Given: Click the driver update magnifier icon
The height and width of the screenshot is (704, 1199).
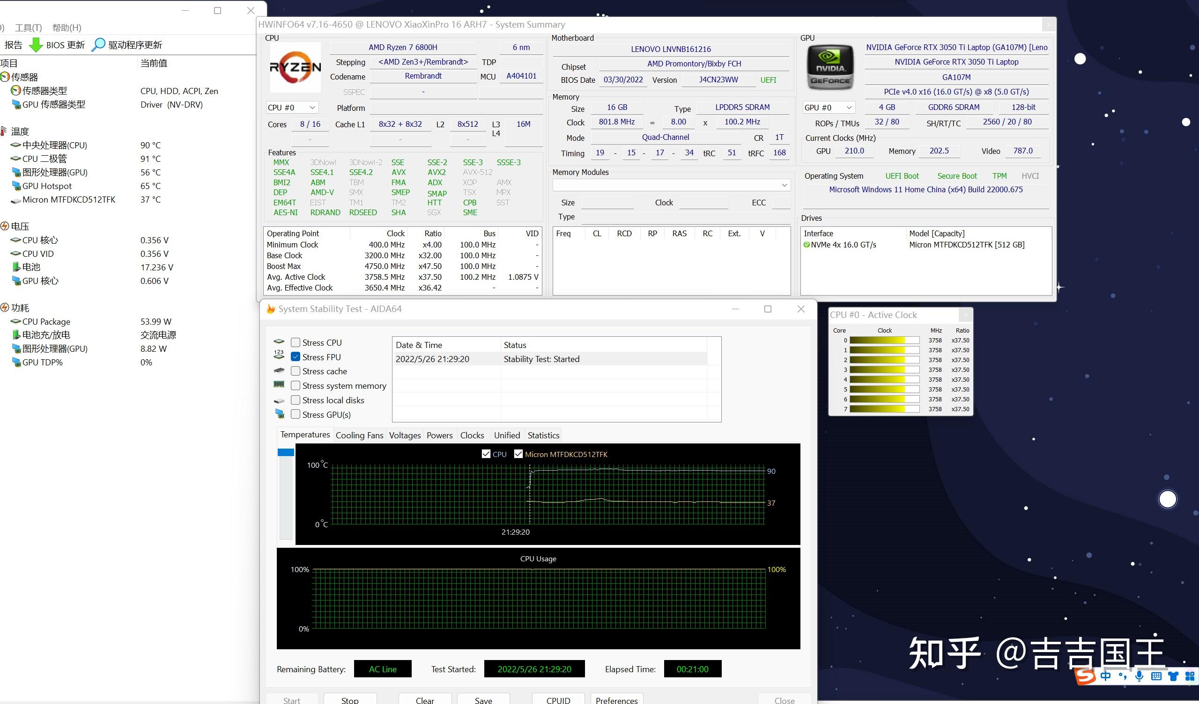Looking at the screenshot, I should (98, 45).
